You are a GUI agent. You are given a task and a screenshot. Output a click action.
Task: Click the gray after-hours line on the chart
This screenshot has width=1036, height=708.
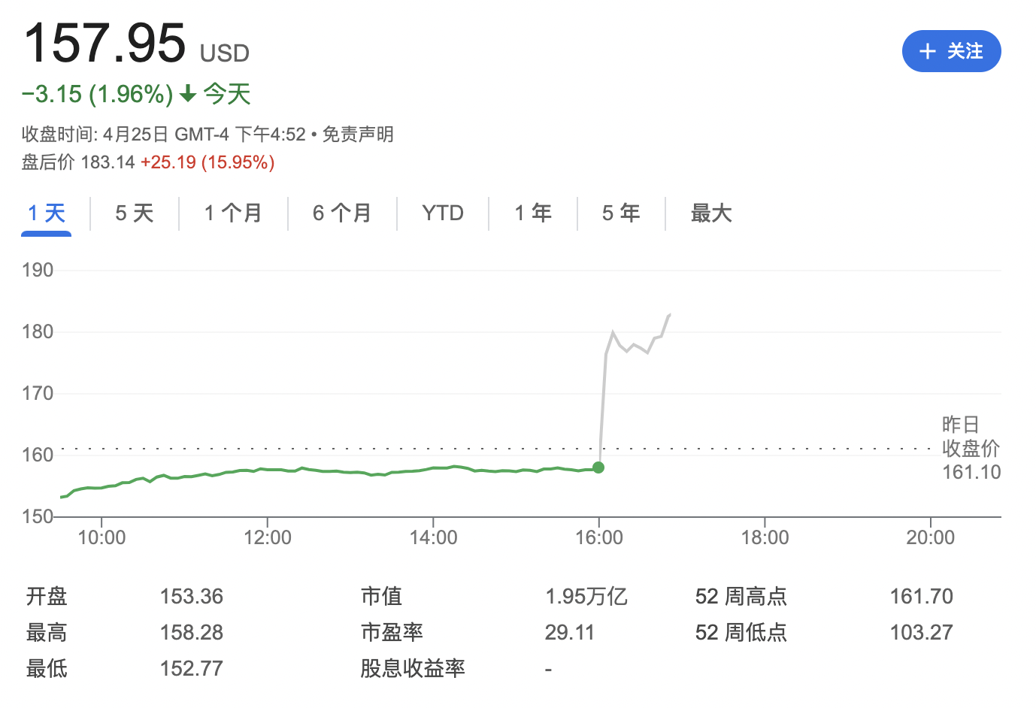[633, 346]
